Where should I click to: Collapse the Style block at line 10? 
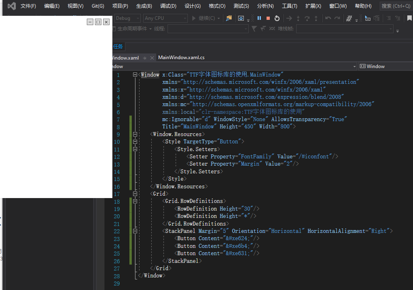[x=135, y=142]
